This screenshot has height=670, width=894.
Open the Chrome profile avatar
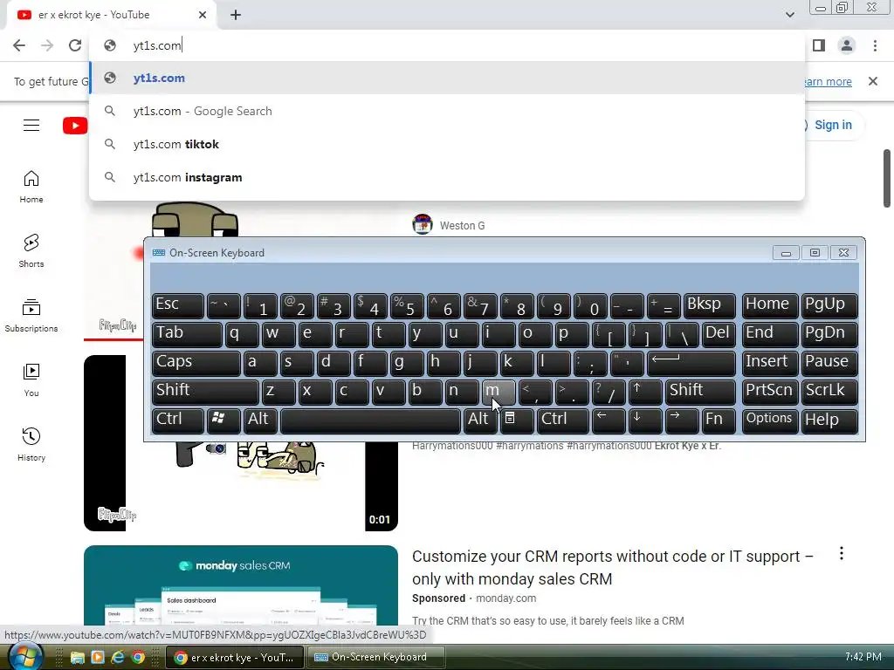tap(847, 45)
